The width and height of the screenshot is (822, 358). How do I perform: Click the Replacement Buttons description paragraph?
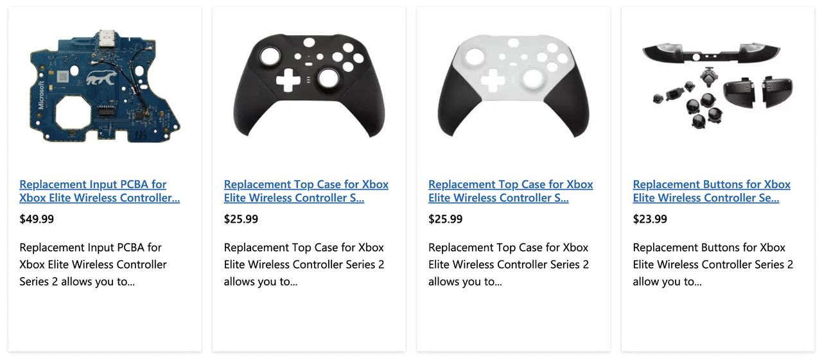(713, 264)
